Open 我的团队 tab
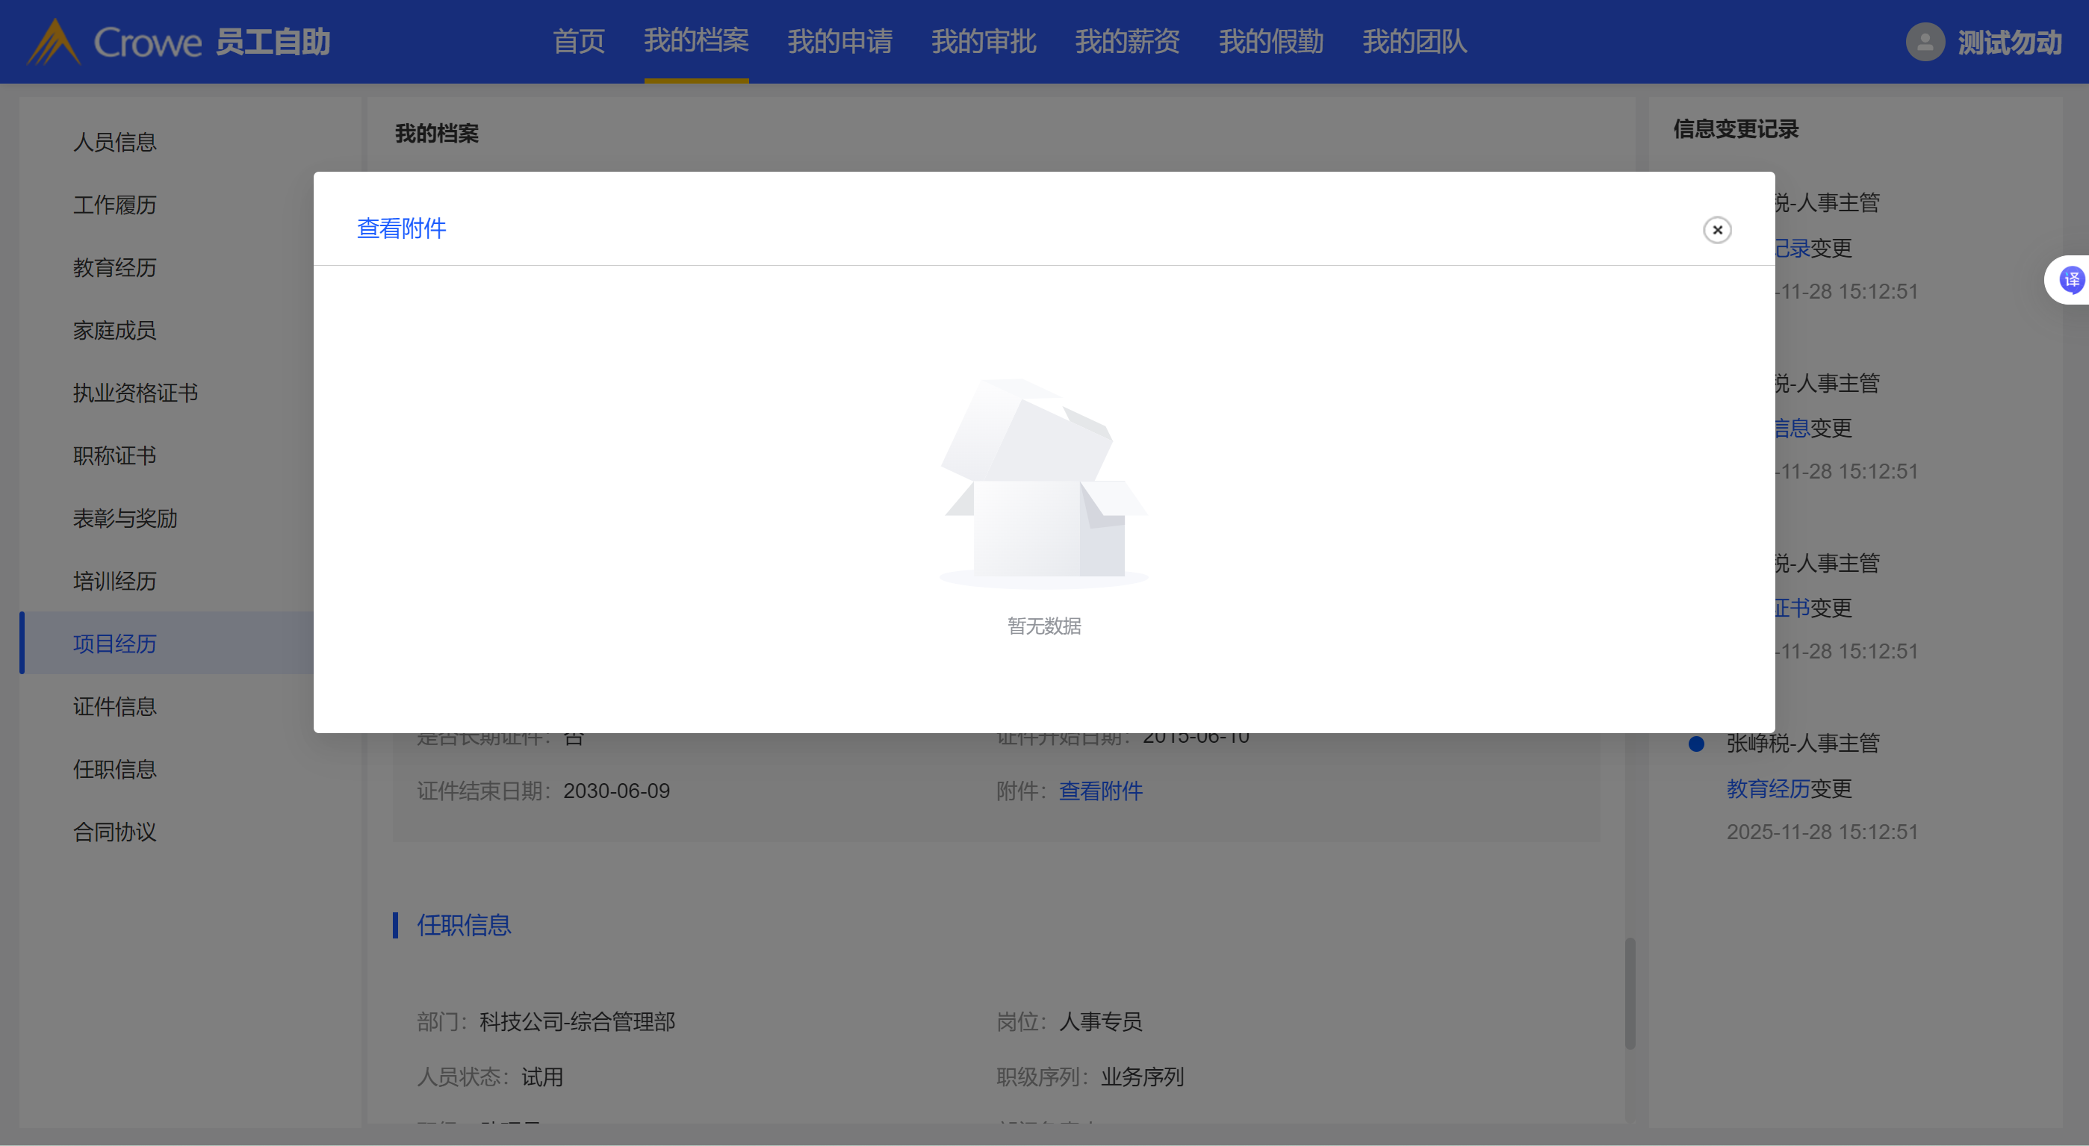The image size is (2089, 1146). (x=1415, y=42)
